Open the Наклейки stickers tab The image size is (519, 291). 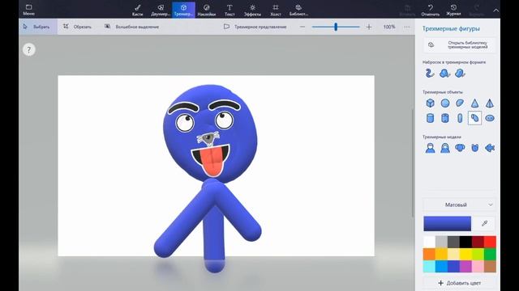point(207,10)
